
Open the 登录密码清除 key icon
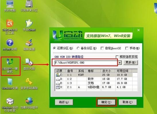[x=29, y=84]
